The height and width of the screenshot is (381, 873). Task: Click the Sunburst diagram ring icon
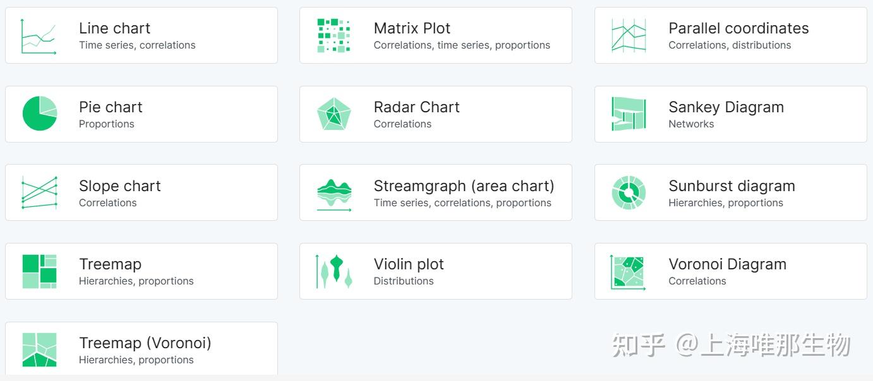coord(629,192)
